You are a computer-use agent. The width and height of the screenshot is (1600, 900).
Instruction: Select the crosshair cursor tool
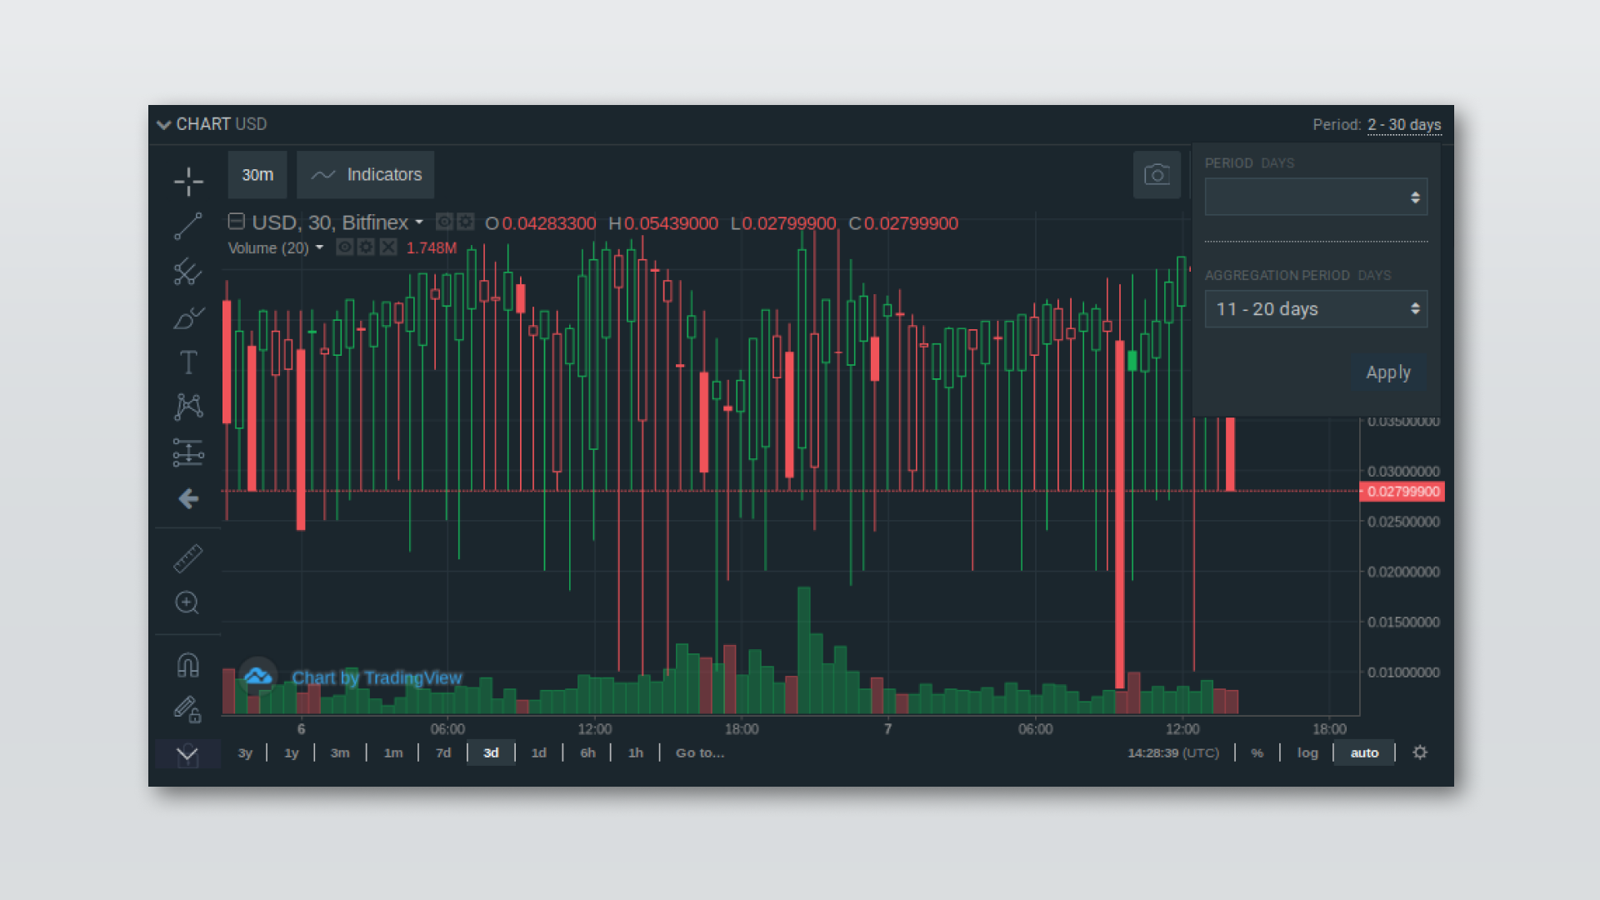[188, 181]
